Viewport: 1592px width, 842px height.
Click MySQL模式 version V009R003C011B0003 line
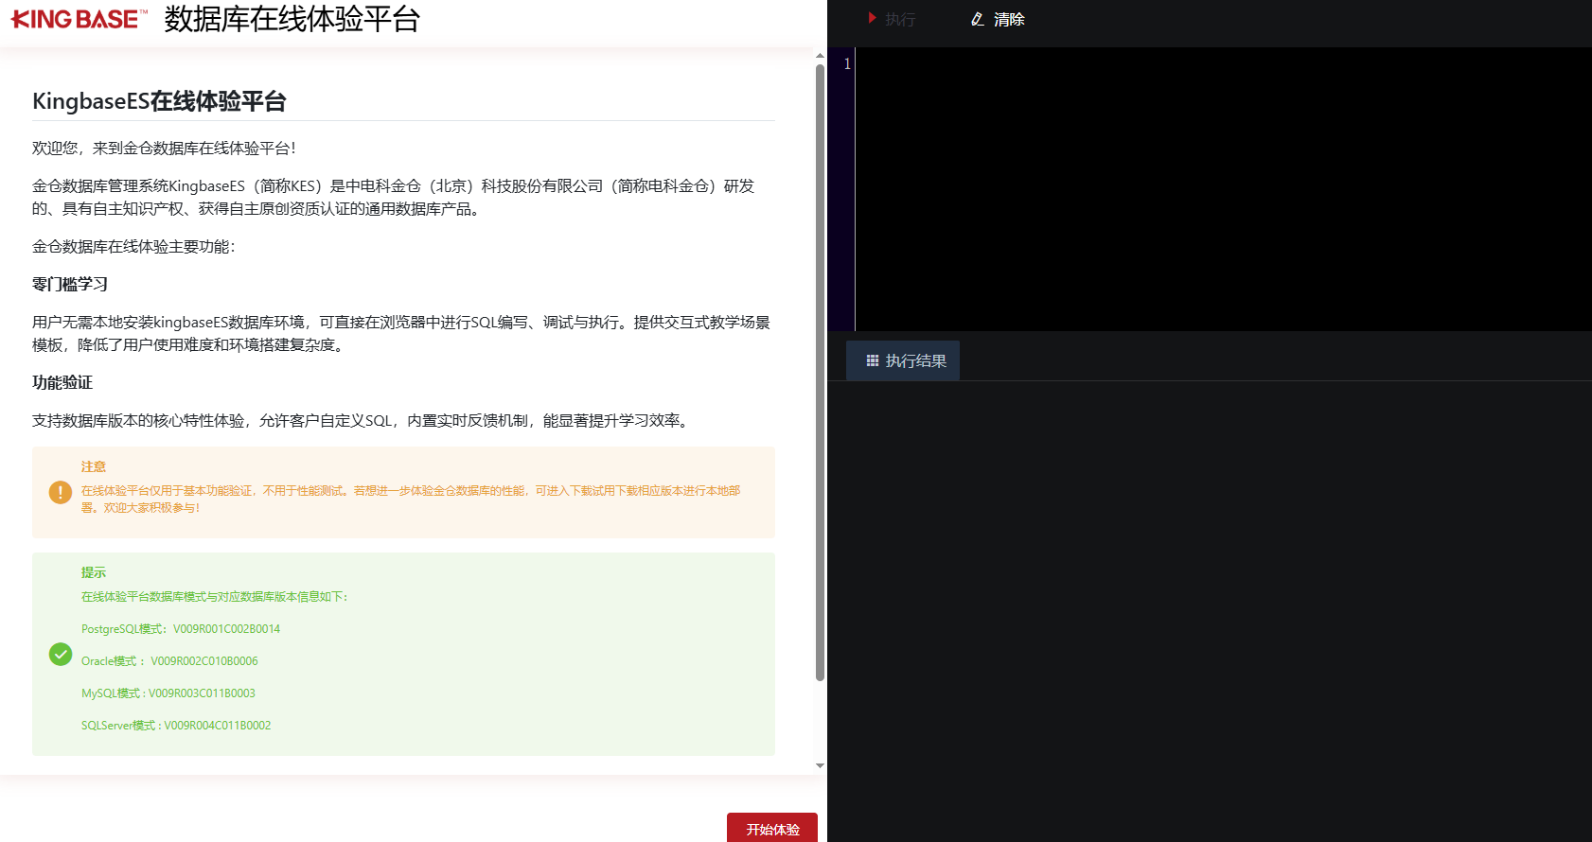pyautogui.click(x=168, y=693)
